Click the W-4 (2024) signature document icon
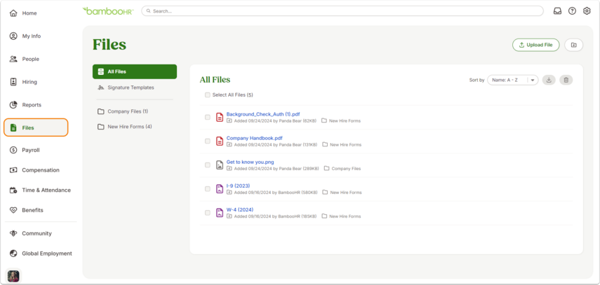The height and width of the screenshot is (285, 600). click(x=220, y=212)
